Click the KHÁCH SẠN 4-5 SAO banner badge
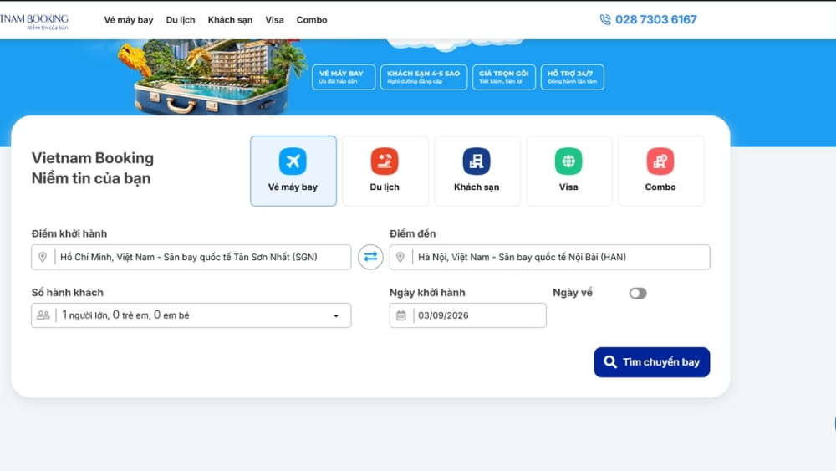 [423, 77]
